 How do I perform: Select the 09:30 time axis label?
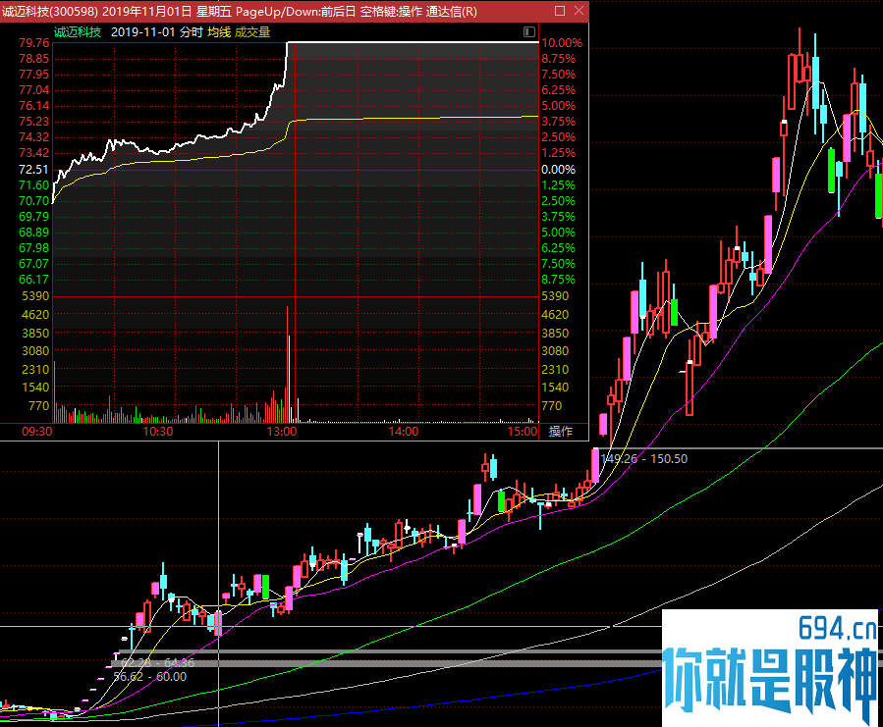37,432
